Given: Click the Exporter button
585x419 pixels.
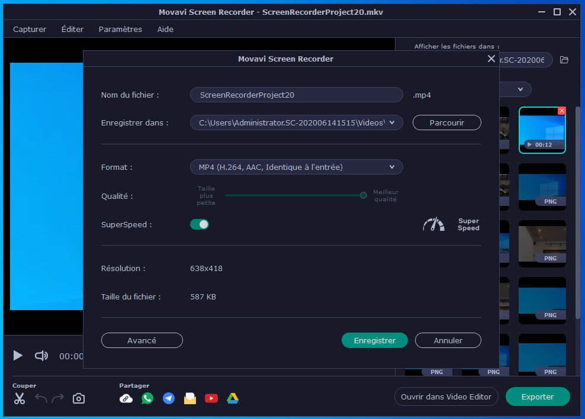Looking at the screenshot, I should [x=538, y=397].
